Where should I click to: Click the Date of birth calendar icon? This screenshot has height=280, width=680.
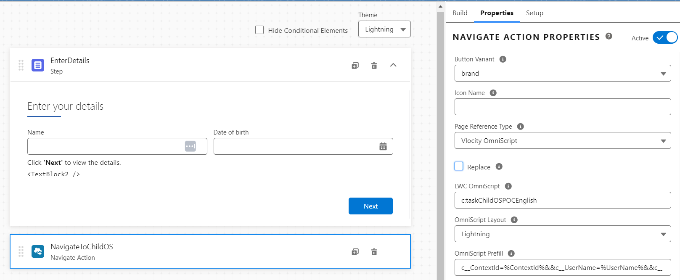383,146
